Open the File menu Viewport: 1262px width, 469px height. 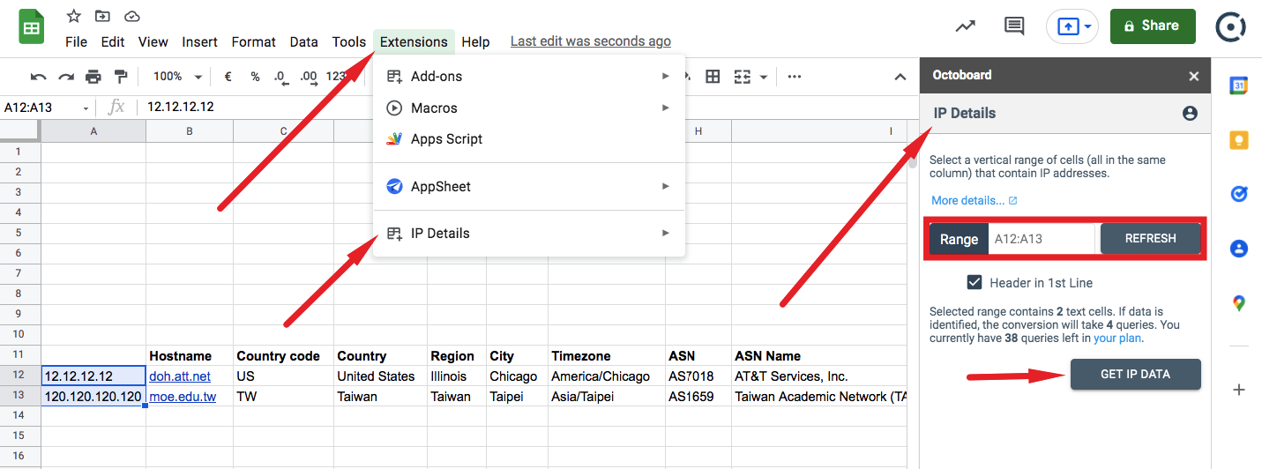77,41
